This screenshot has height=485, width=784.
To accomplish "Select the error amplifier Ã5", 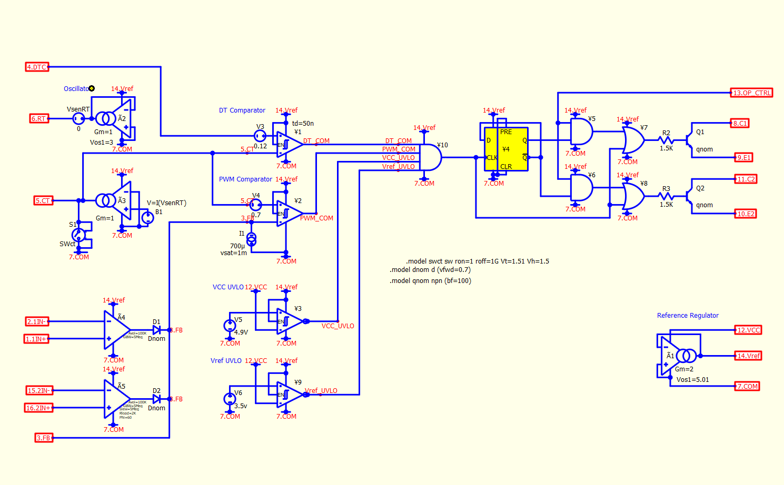I will coord(117,399).
